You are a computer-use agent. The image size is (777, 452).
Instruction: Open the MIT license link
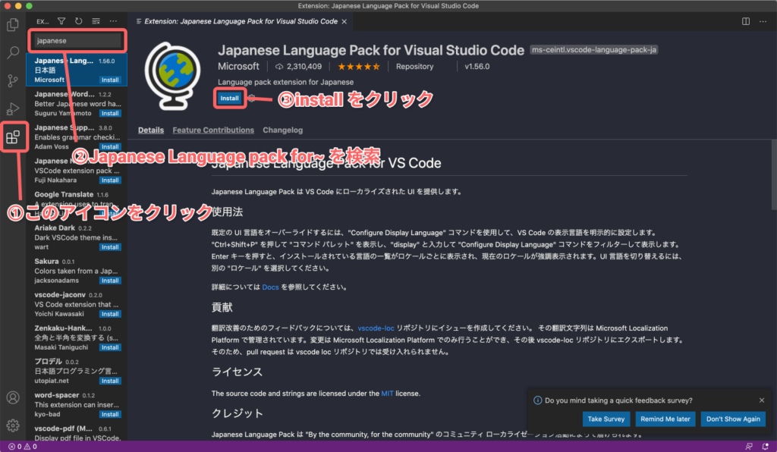coord(387,394)
